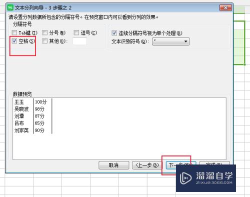This screenshot has height=197, width=250.
Task: Enable the 其他 (other) delimiter checkbox
Action: click(x=44, y=41)
